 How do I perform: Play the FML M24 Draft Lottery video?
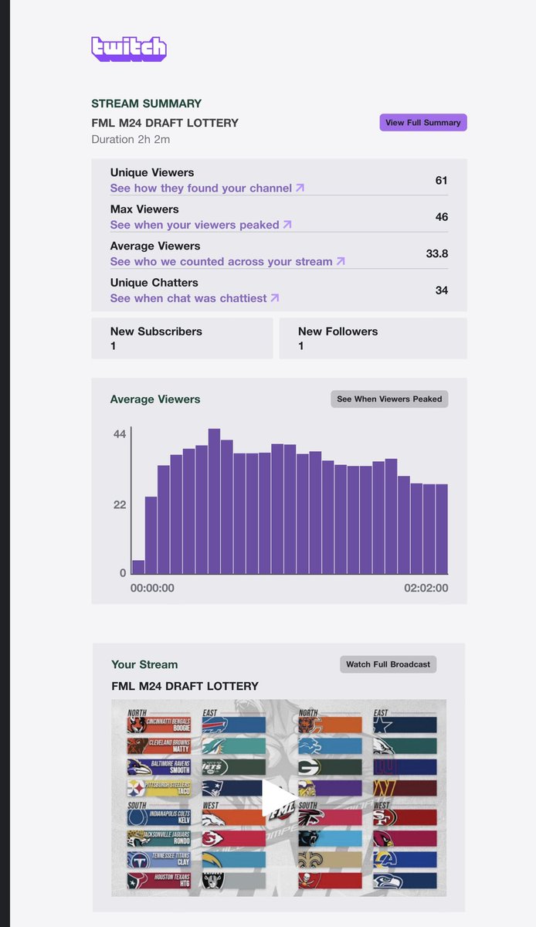[x=278, y=798]
